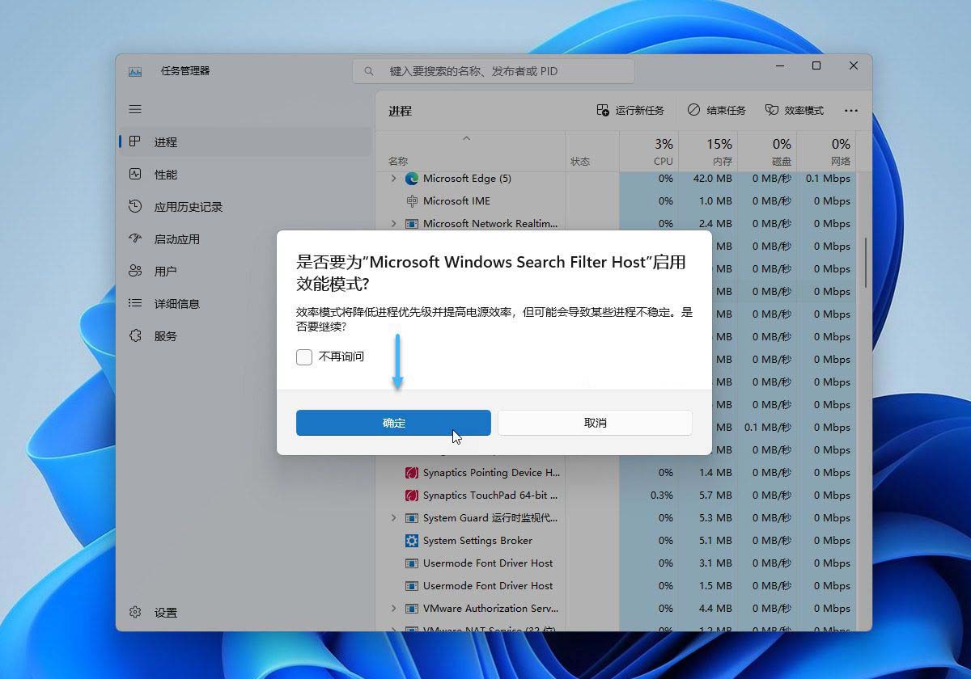Toggle 效率模式 in the toolbar

click(x=795, y=110)
